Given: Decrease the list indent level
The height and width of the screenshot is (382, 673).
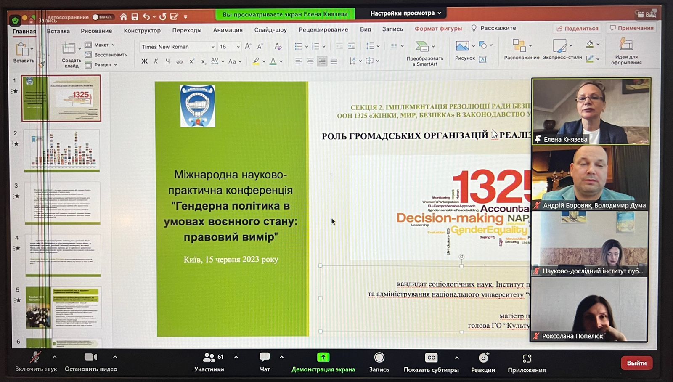Looking at the screenshot, I should click(x=339, y=46).
